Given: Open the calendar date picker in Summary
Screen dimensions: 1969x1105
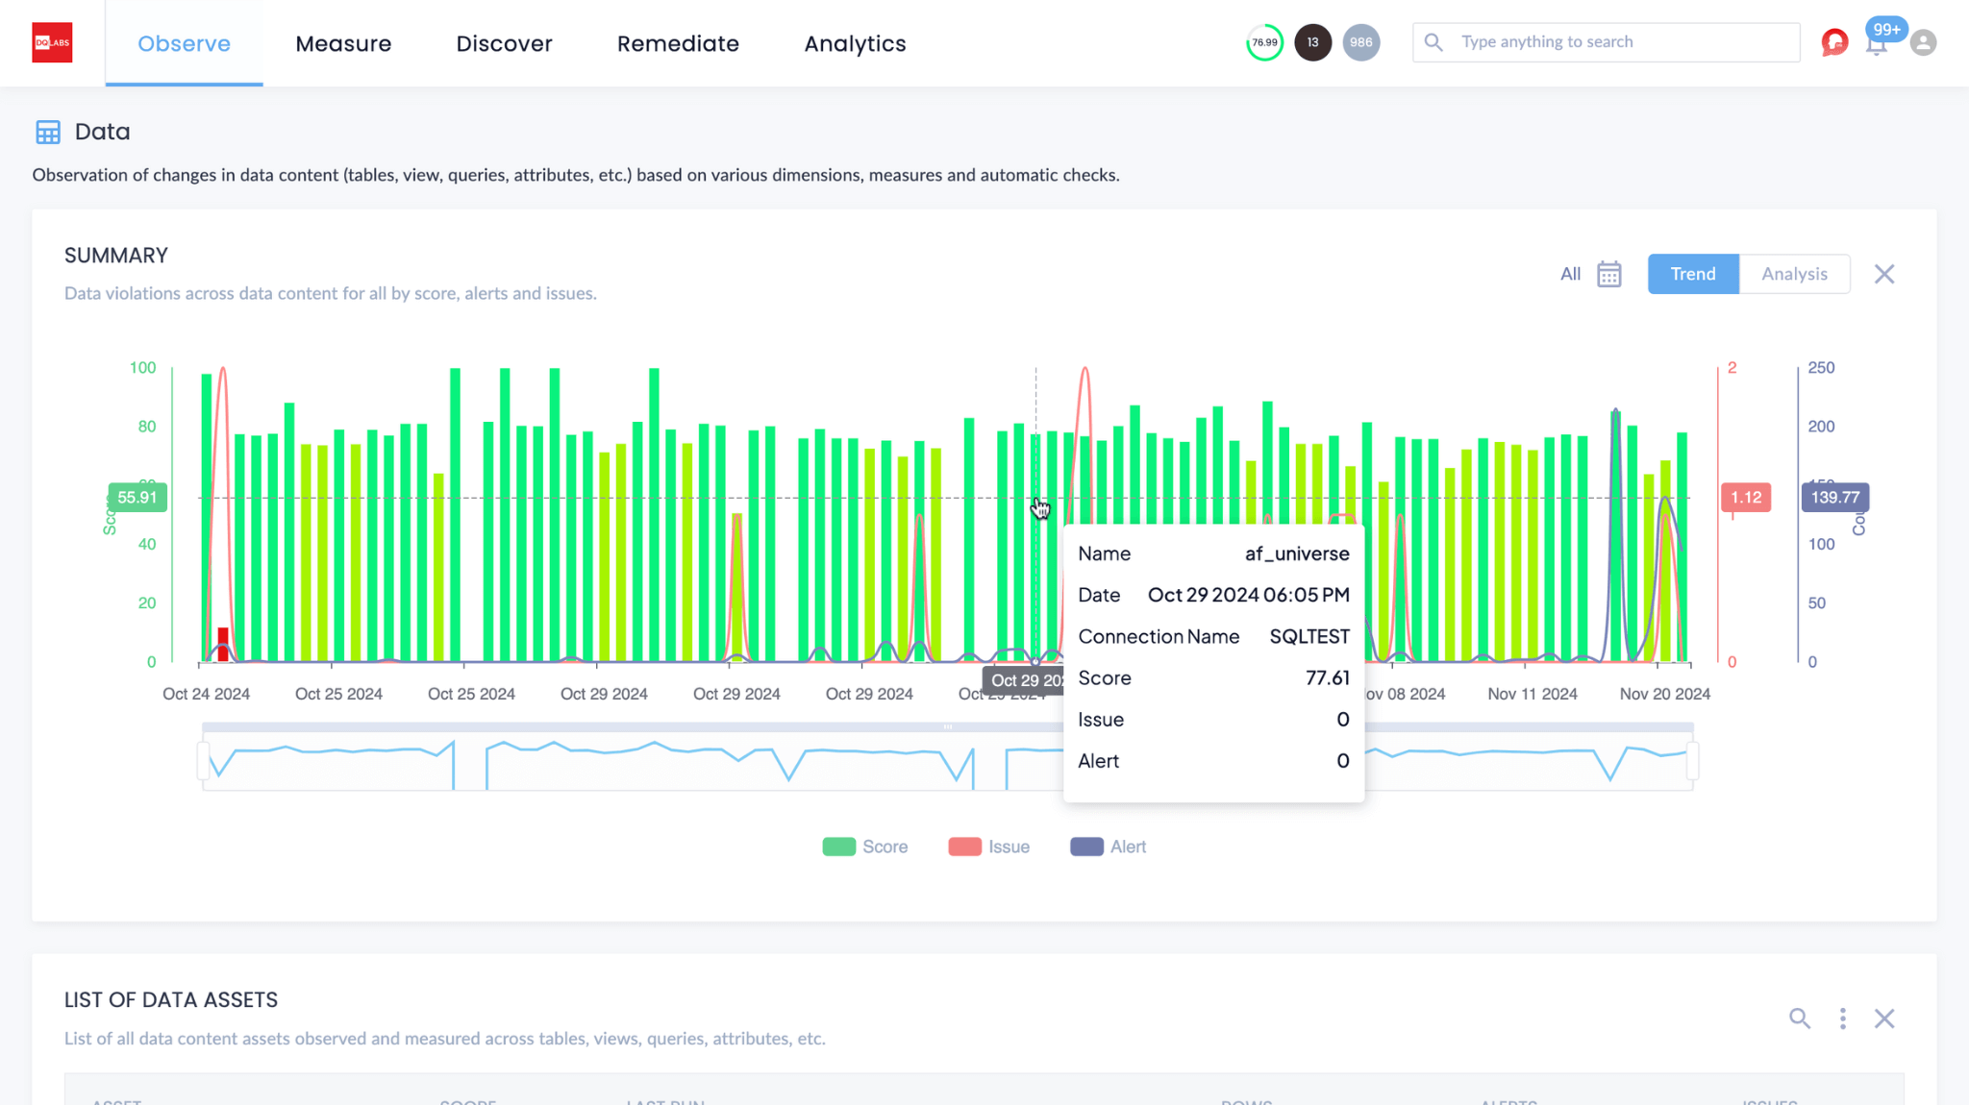Looking at the screenshot, I should pyautogui.click(x=1609, y=274).
